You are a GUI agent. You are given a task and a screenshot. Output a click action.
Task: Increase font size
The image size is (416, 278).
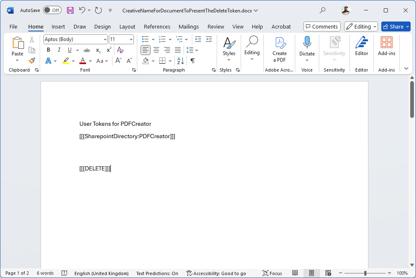[118, 61]
